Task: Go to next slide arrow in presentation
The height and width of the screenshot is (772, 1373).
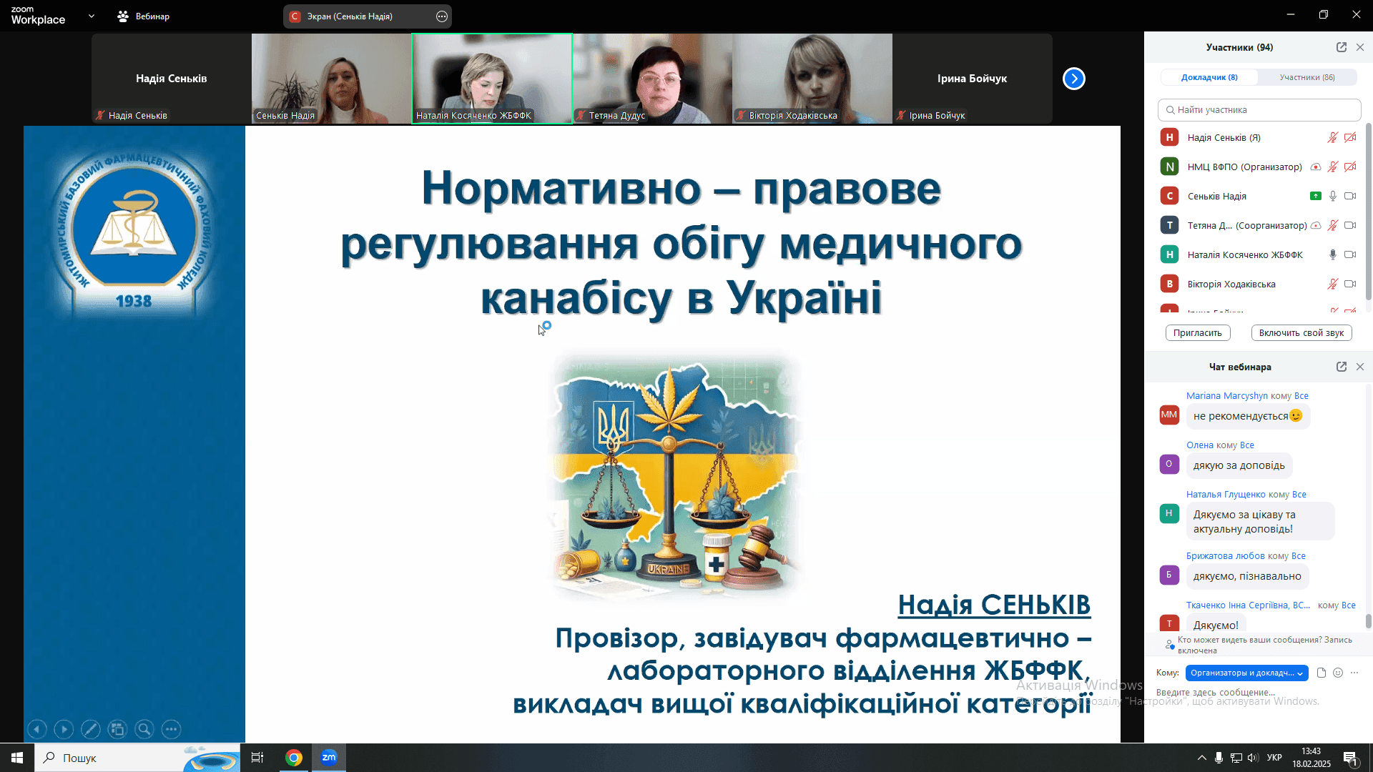Action: [x=64, y=729]
